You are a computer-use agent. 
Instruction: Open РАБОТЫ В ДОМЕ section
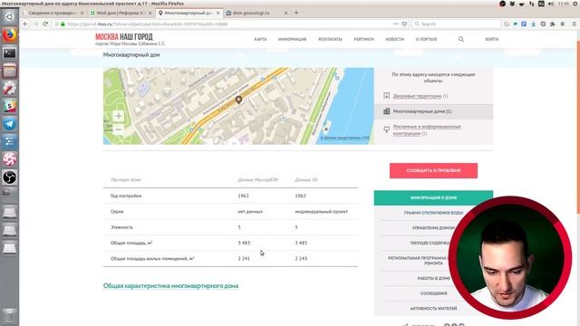[433, 278]
